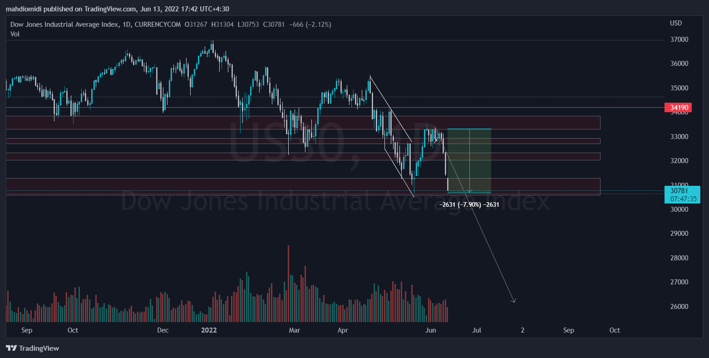
Task: Click the 33000 price axis label
Action: pyautogui.click(x=679, y=137)
